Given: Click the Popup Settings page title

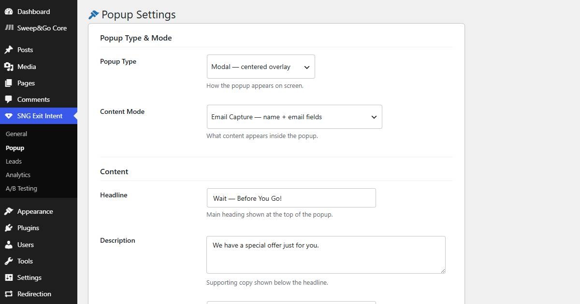Looking at the screenshot, I should [139, 15].
